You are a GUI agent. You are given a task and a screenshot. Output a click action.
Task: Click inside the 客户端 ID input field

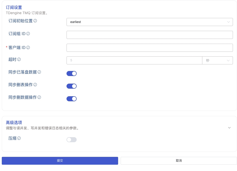(x=150, y=47)
